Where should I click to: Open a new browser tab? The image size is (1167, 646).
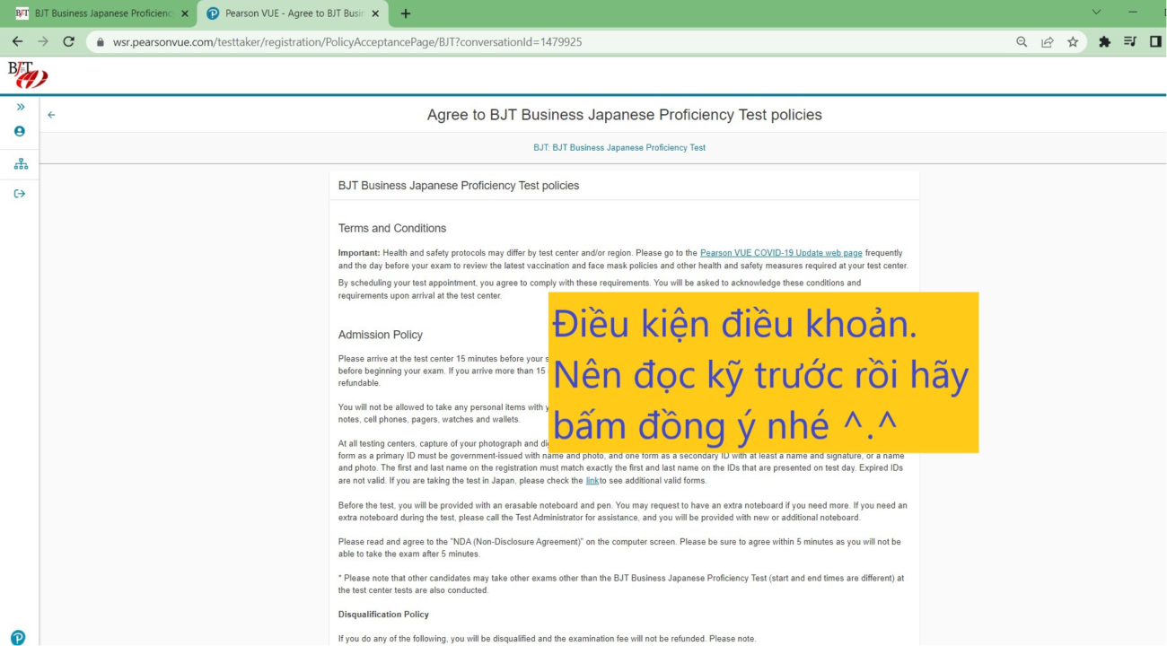[406, 13]
